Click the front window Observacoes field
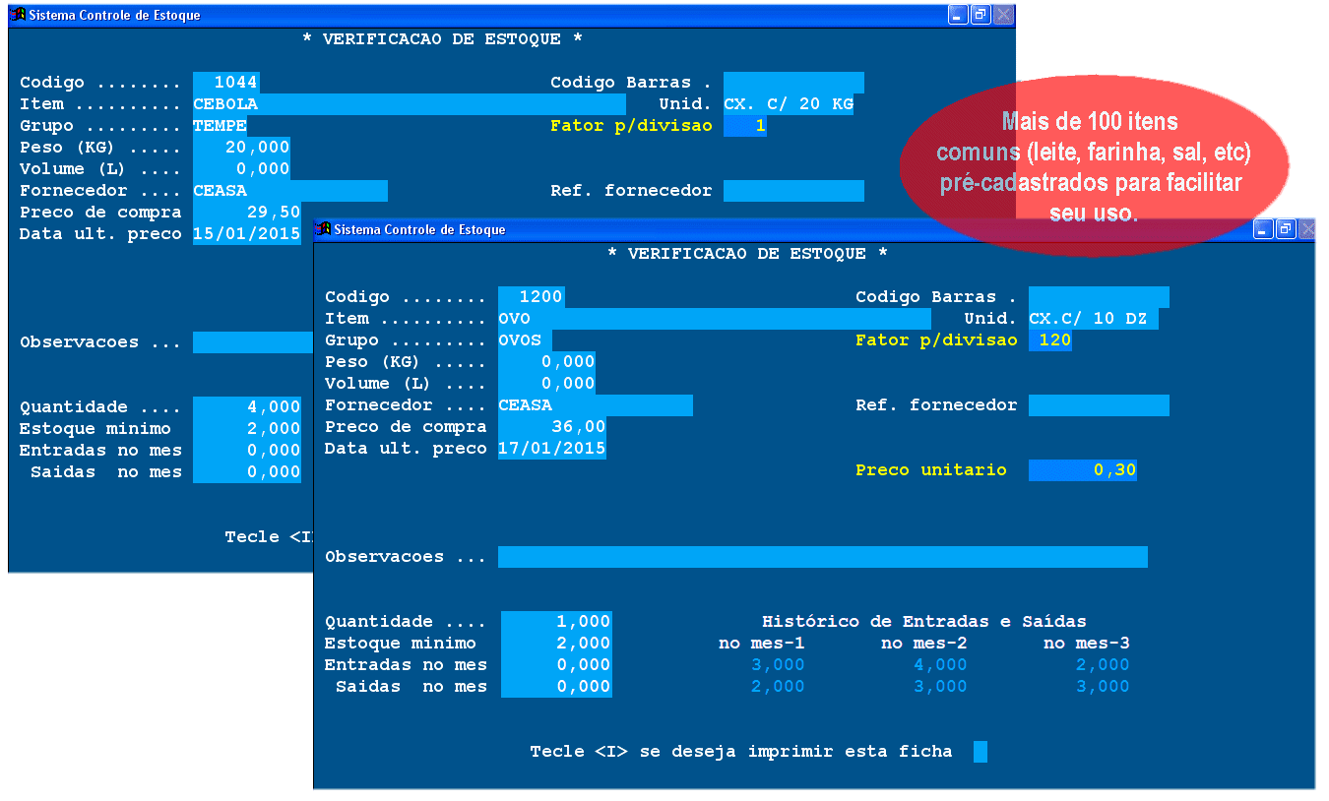 coord(823,557)
